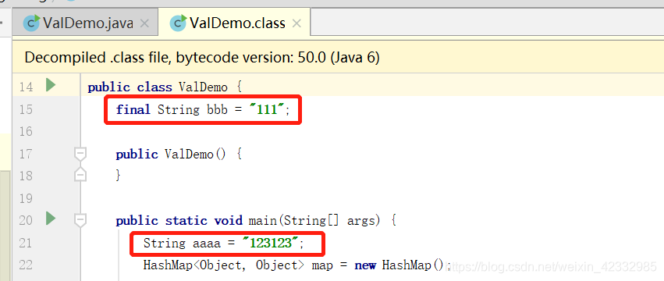Switch to the ValDemo.java tab
The image size is (664, 281).
pos(85,23)
